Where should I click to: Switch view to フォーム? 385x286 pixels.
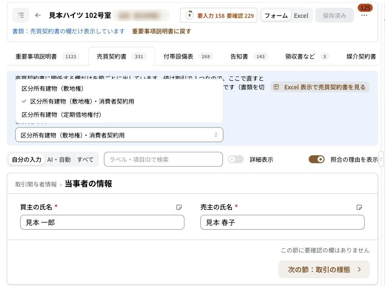coord(276,16)
